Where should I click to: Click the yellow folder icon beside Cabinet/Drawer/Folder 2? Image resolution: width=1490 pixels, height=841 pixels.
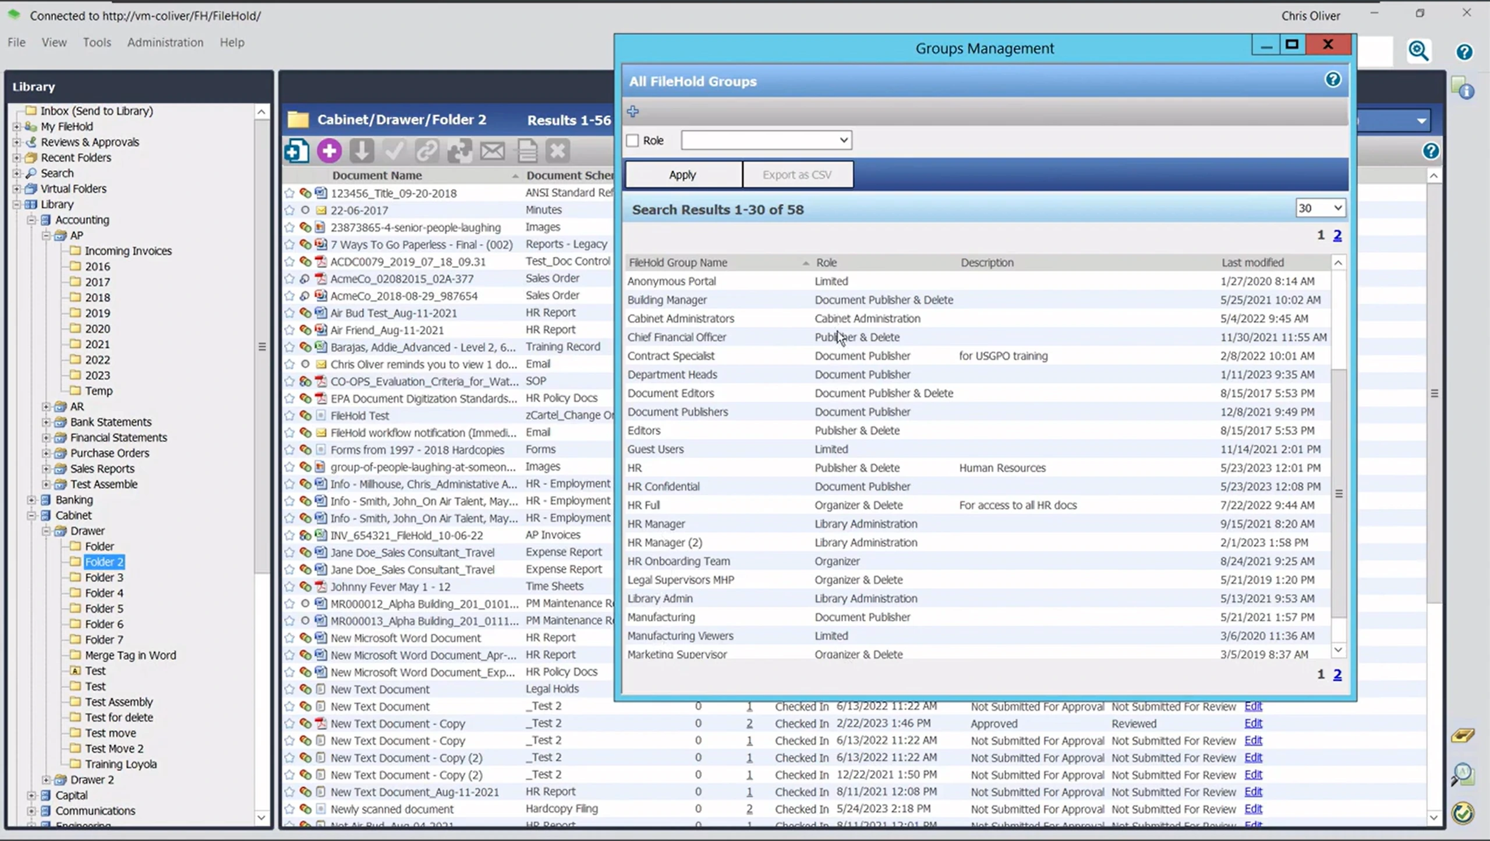(298, 119)
